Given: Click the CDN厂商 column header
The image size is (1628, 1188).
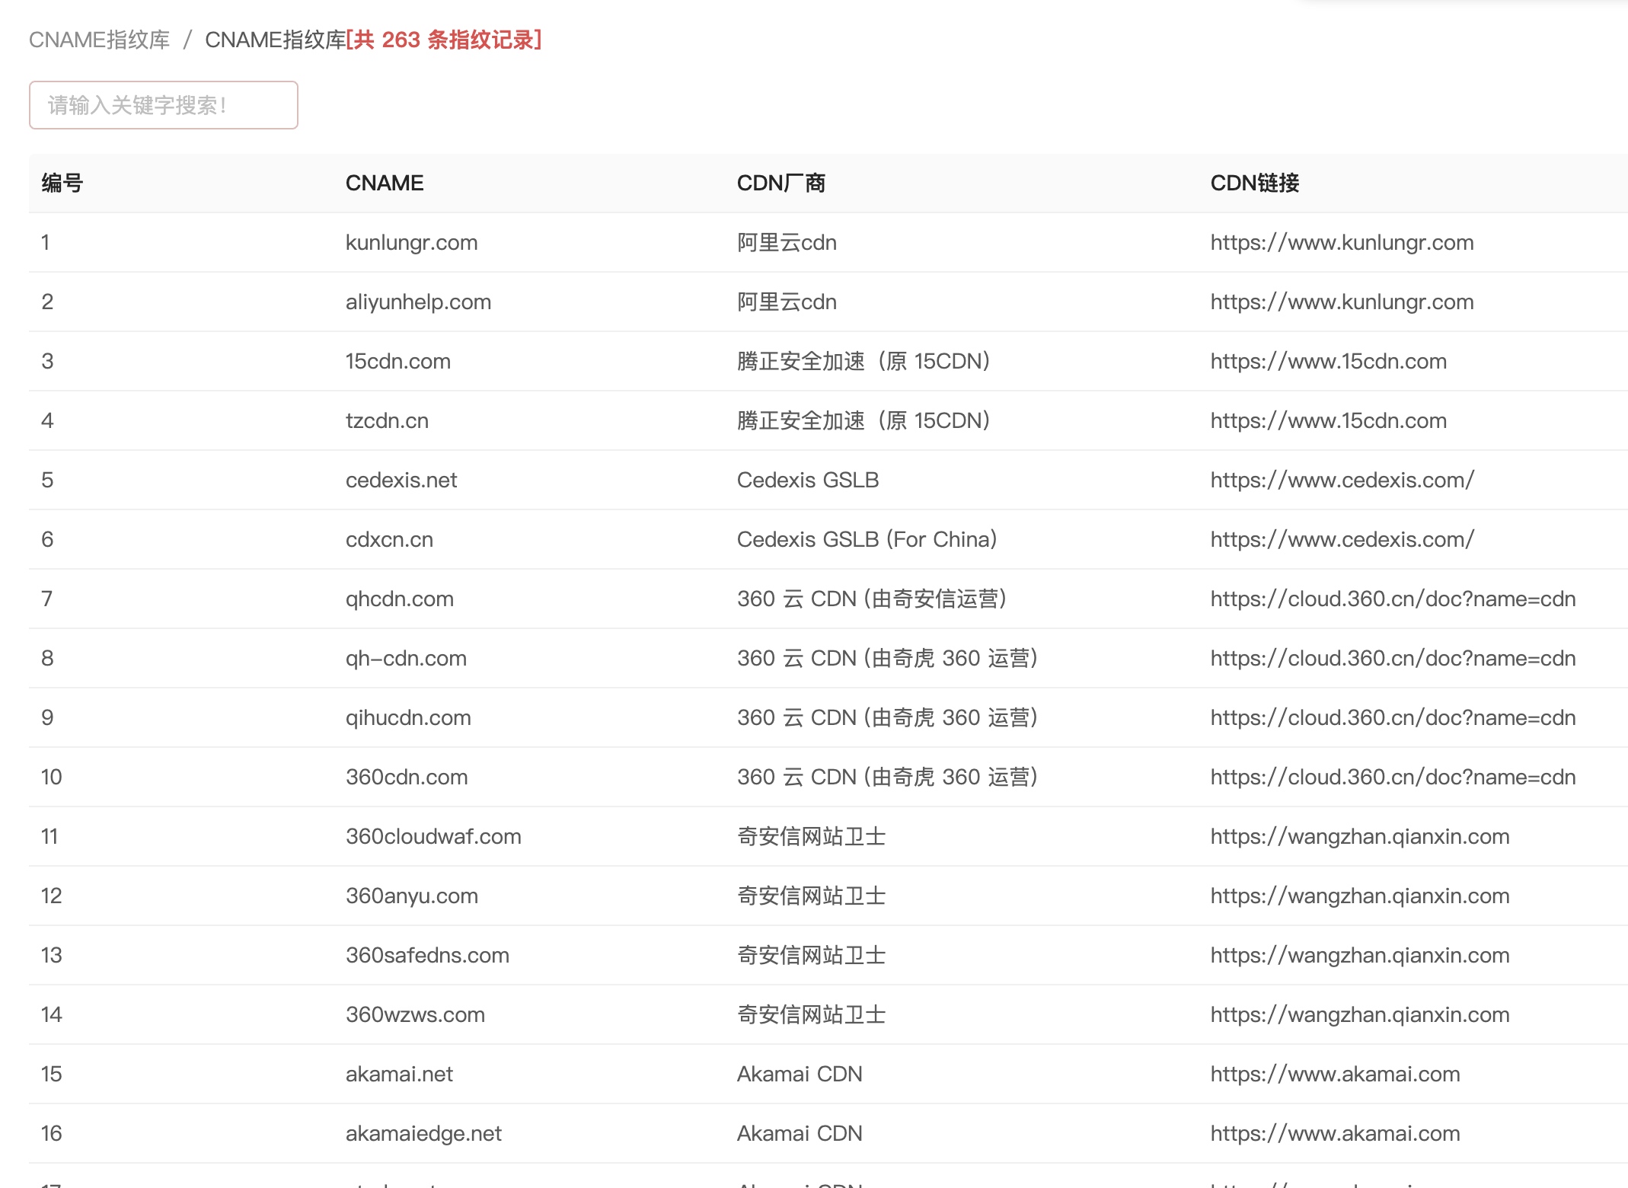Looking at the screenshot, I should coord(780,183).
